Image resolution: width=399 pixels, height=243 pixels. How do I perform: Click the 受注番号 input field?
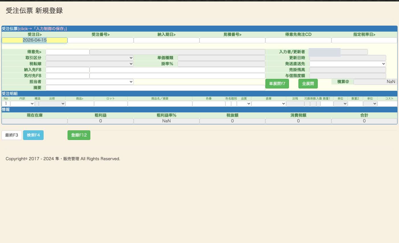tap(101, 40)
